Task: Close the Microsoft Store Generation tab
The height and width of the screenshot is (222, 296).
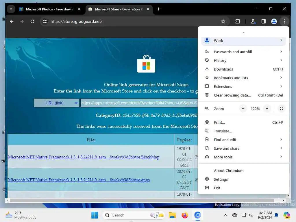Action: pyautogui.click(x=148, y=9)
